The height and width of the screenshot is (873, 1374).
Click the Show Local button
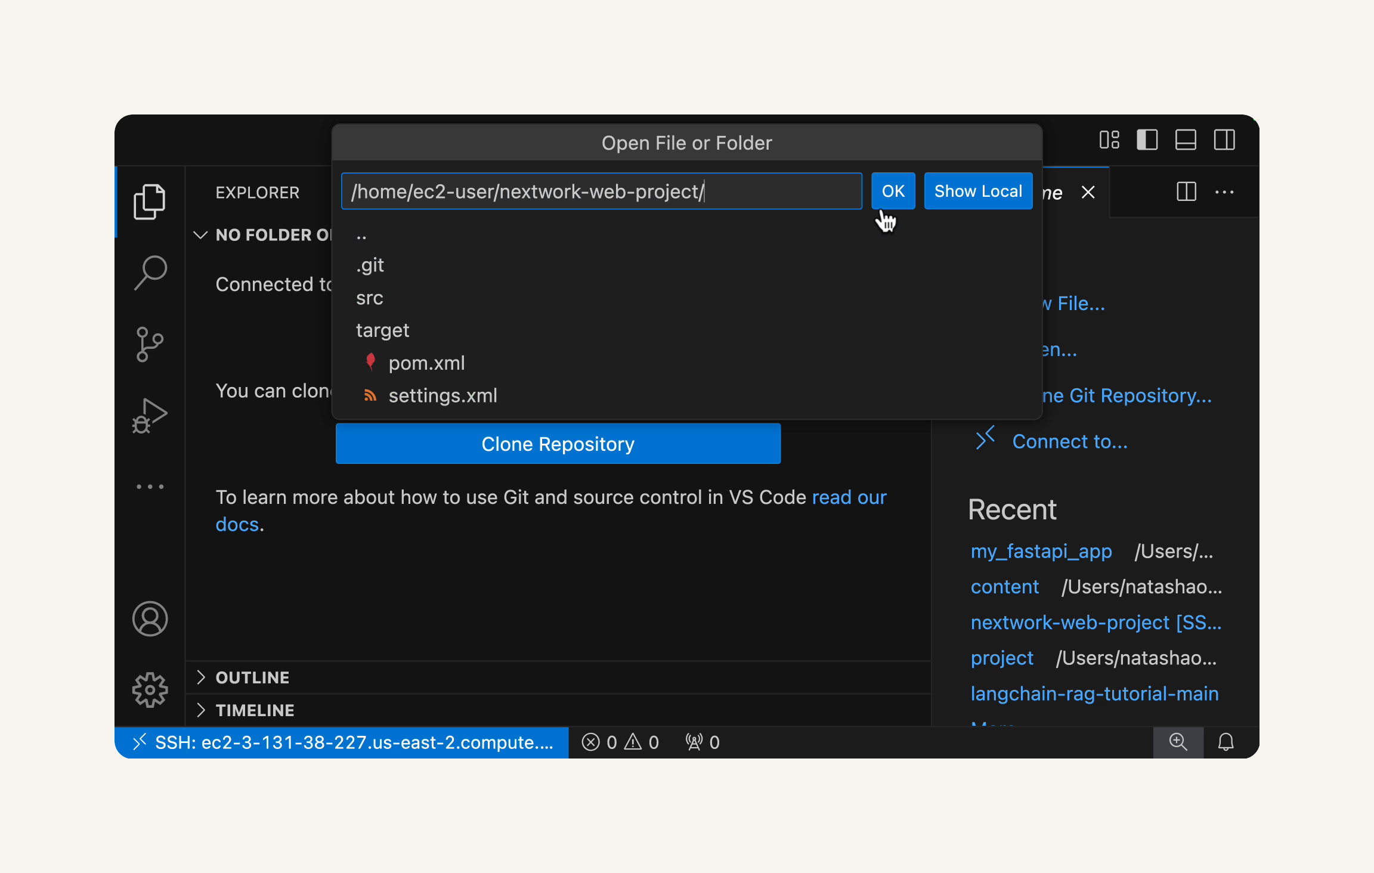click(978, 191)
